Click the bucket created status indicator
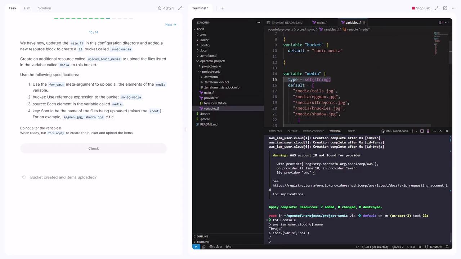 24,177
